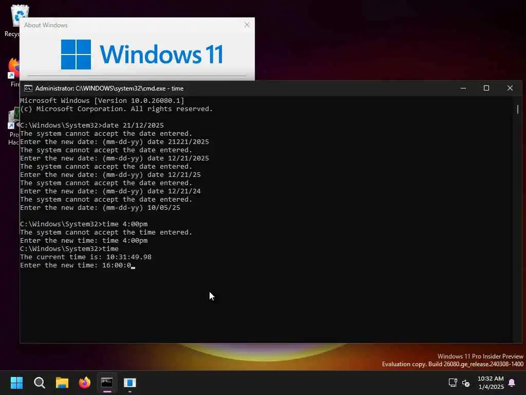
Task: Launch Firefox from the taskbar
Action: pyautogui.click(x=85, y=383)
